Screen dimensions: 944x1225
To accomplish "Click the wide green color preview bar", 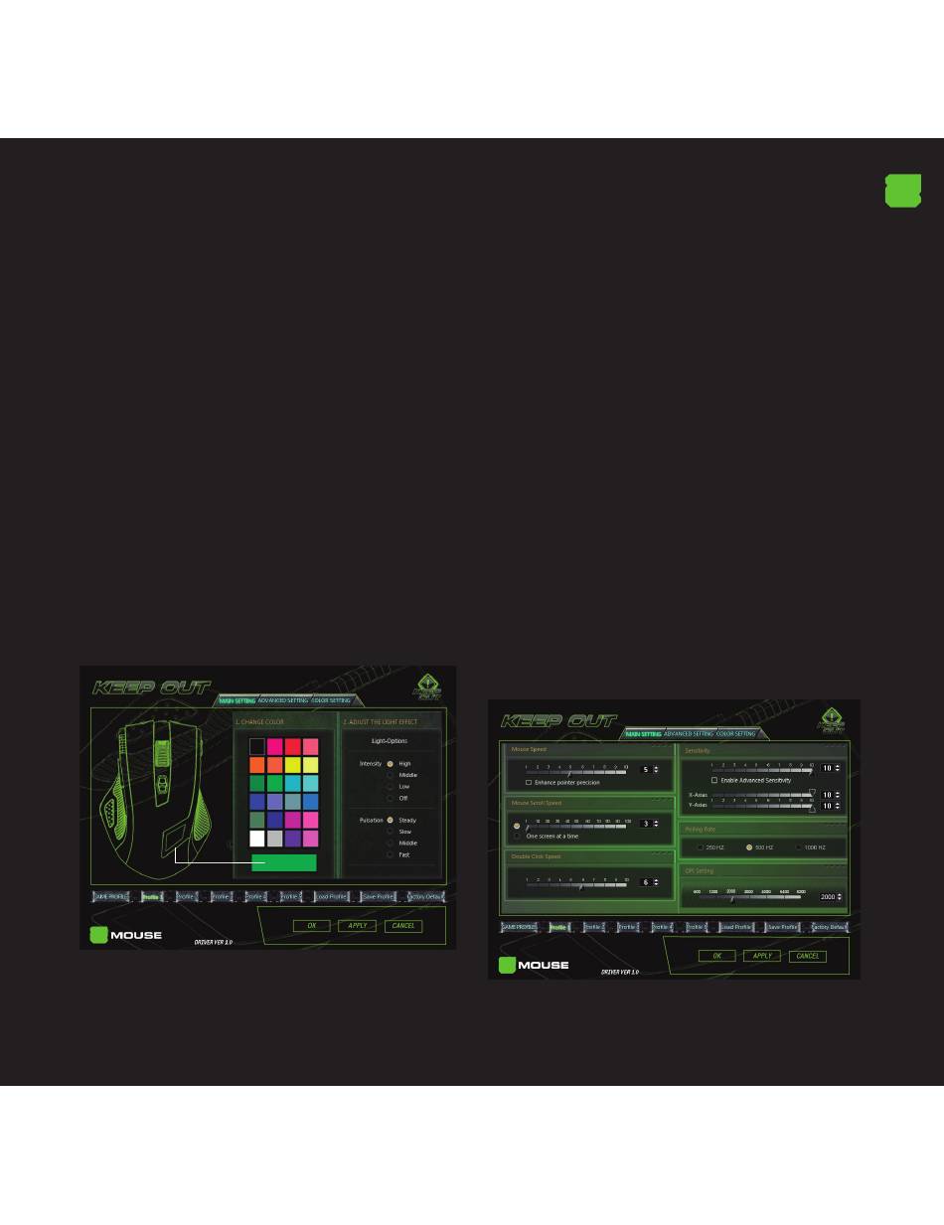I will (284, 862).
